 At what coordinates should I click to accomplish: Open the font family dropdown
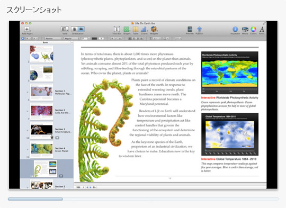pyautogui.click(x=53, y=39)
